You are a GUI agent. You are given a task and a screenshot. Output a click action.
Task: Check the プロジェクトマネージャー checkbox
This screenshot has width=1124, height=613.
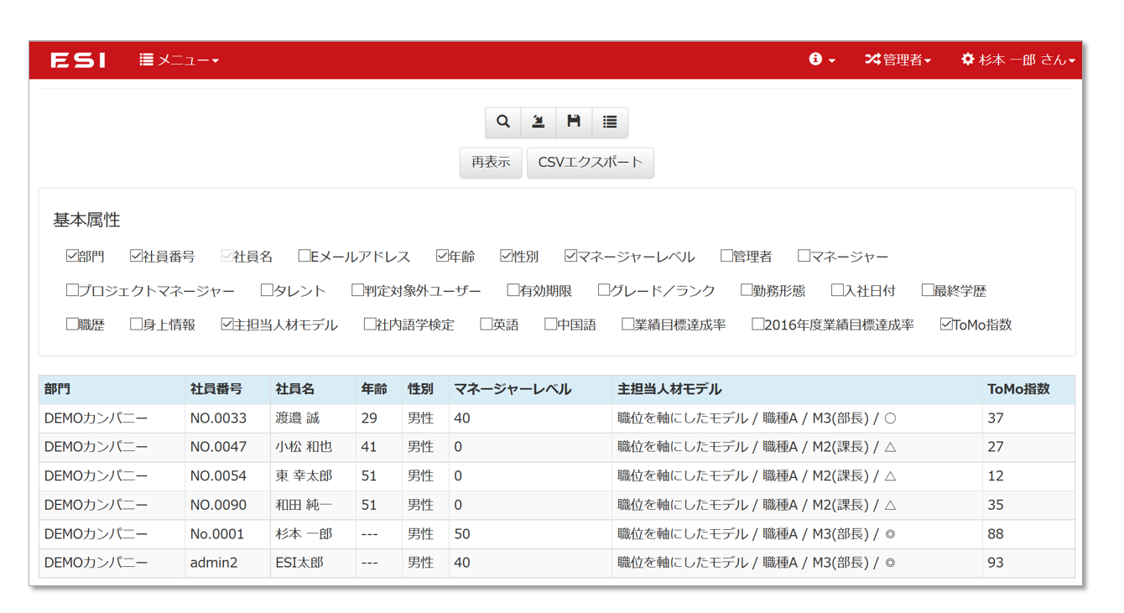tap(72, 290)
